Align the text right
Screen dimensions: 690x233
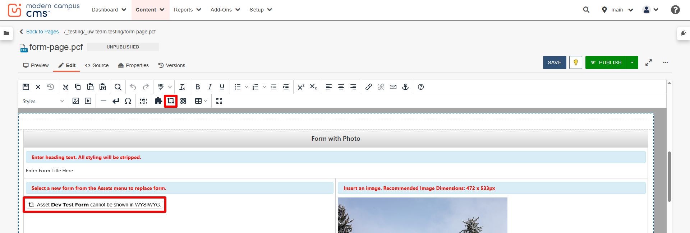(x=353, y=87)
